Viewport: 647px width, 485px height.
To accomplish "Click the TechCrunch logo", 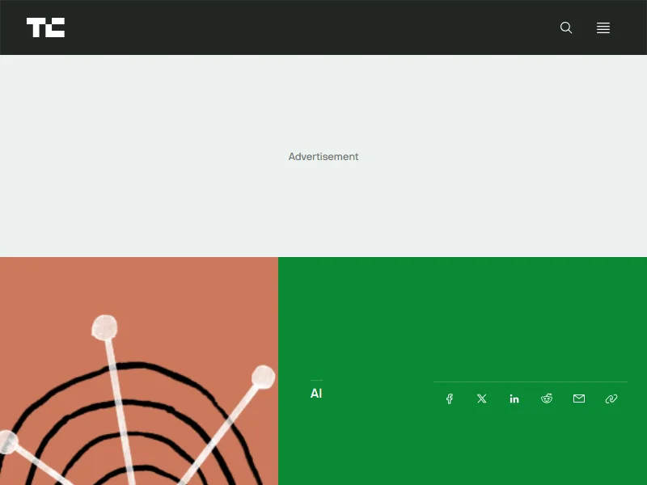I will [x=45, y=27].
